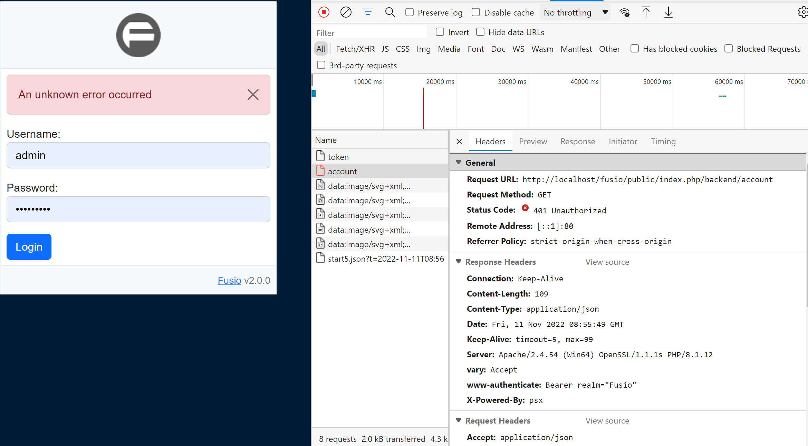808x446 pixels.
Task: Enable Disable cache checkbox
Action: click(x=476, y=12)
